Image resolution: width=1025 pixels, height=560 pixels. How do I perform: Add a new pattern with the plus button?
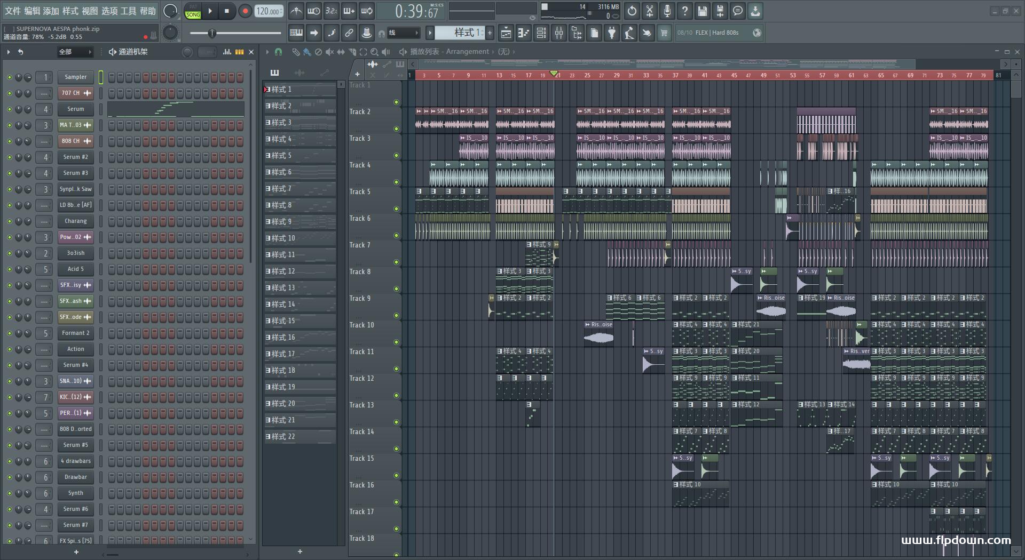click(490, 33)
